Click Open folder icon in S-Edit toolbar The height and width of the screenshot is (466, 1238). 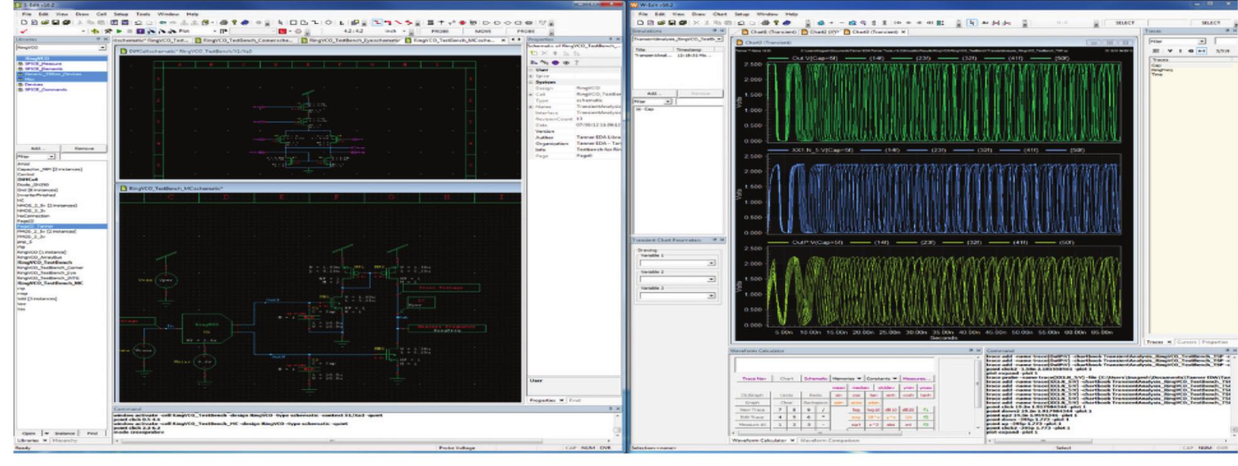pos(45,22)
